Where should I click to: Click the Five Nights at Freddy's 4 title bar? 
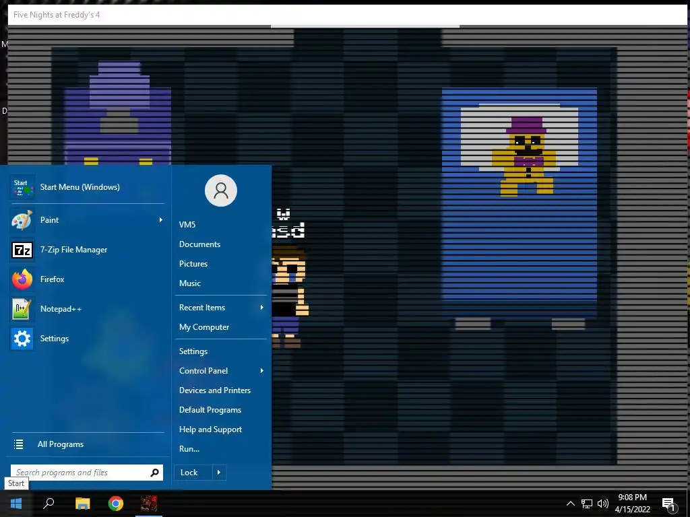(347, 15)
